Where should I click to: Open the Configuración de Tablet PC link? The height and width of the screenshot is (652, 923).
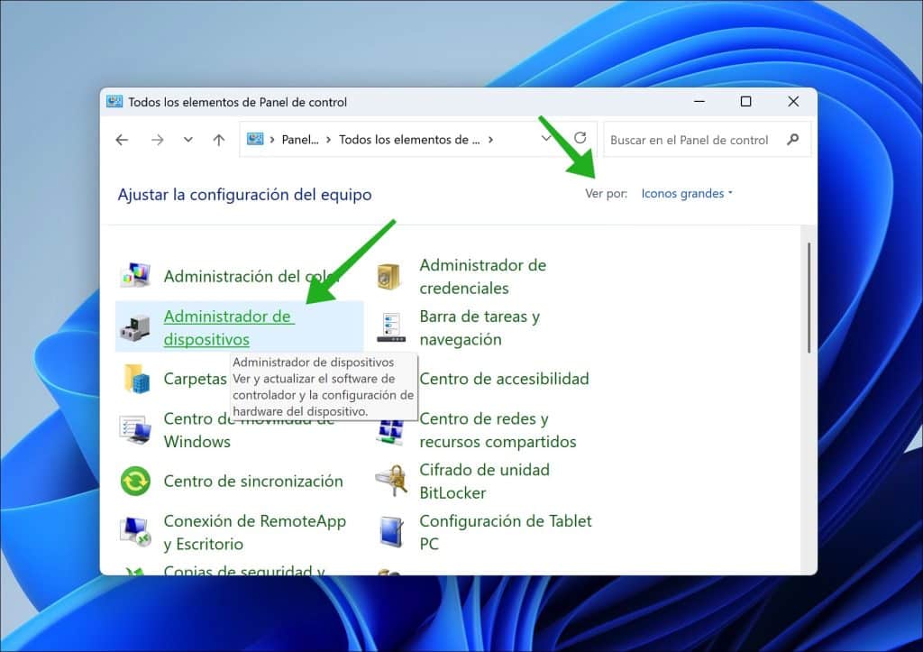506,532
